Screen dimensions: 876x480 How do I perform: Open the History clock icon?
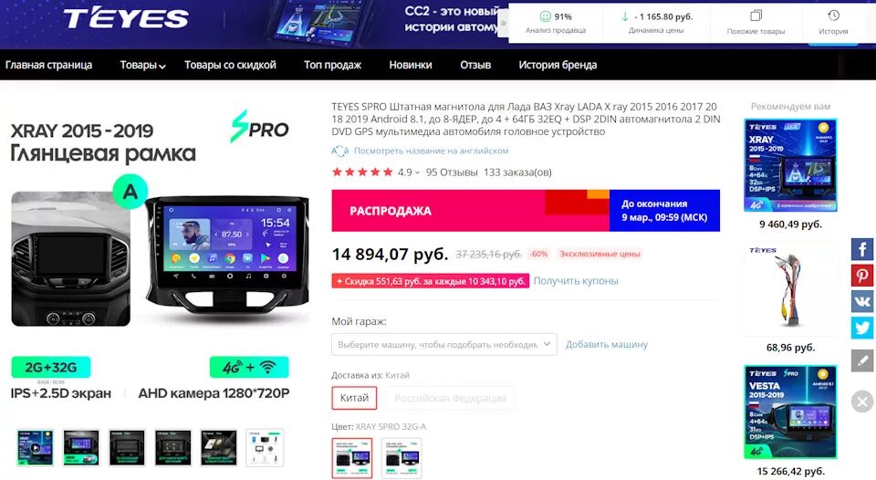(x=833, y=16)
